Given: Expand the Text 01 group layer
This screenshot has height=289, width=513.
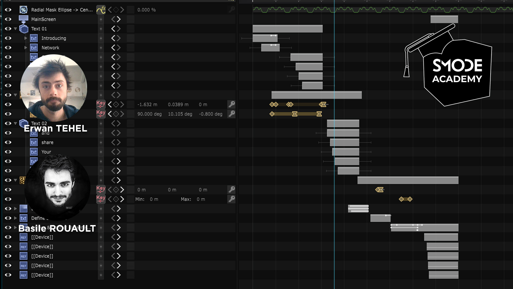Looking at the screenshot, I should coord(16,29).
